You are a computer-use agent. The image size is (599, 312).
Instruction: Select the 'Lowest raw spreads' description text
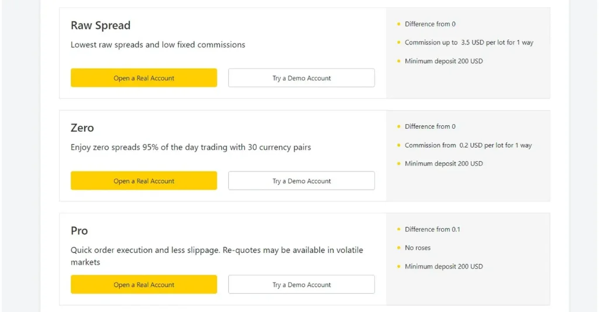pos(158,44)
